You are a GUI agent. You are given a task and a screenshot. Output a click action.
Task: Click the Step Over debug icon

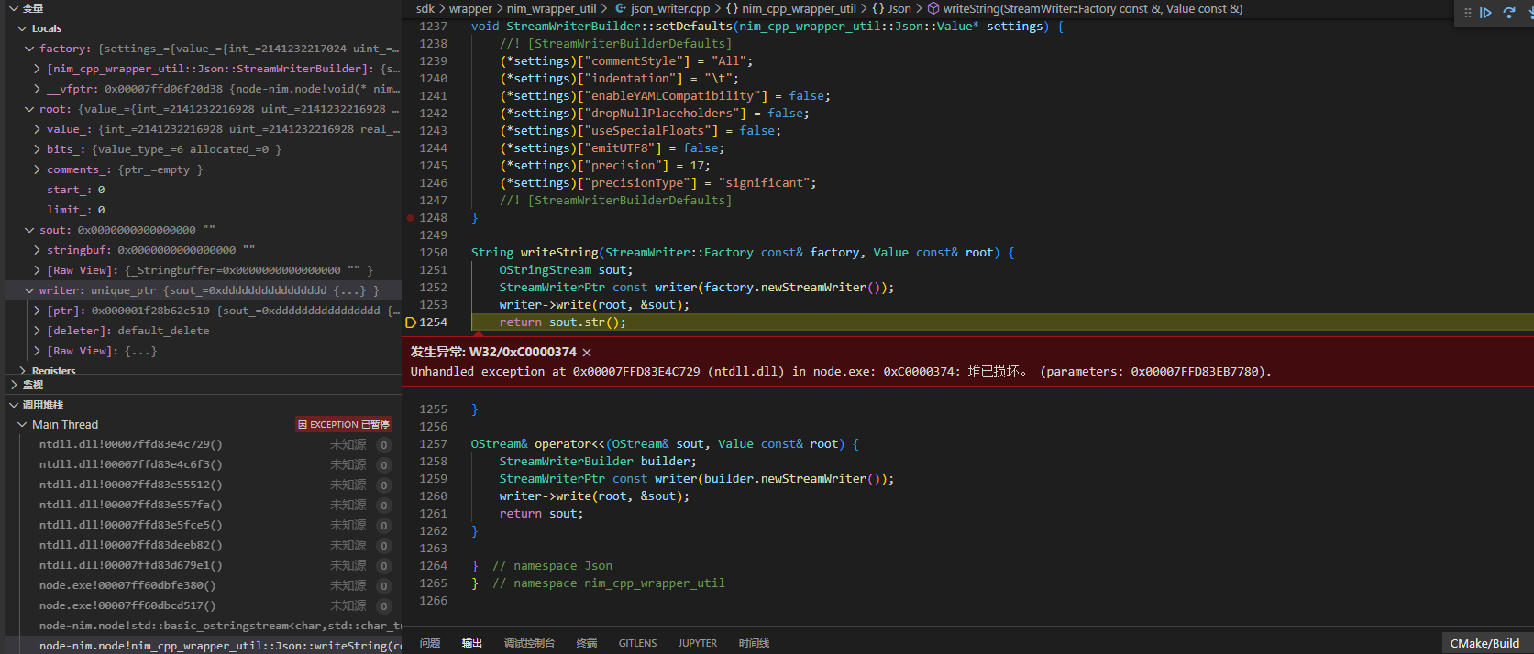1508,13
